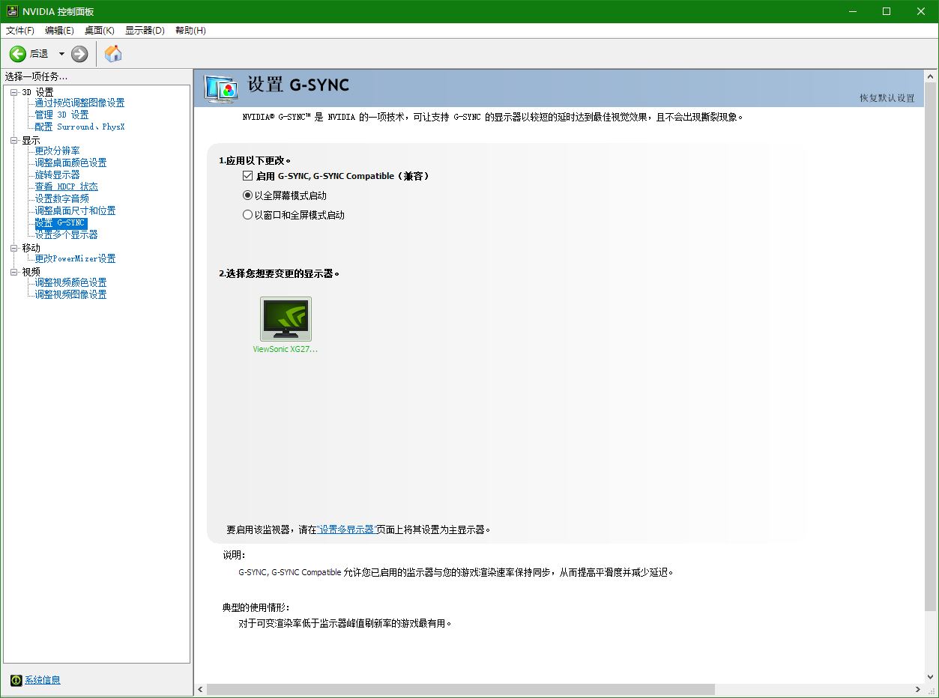Image resolution: width=939 pixels, height=698 pixels.
Task: Collapse the 显示 tree node
Action: tap(13, 140)
